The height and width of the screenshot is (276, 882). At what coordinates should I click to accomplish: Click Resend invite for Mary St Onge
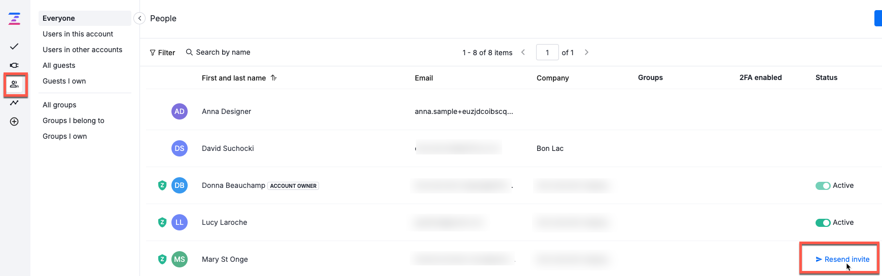click(x=842, y=259)
